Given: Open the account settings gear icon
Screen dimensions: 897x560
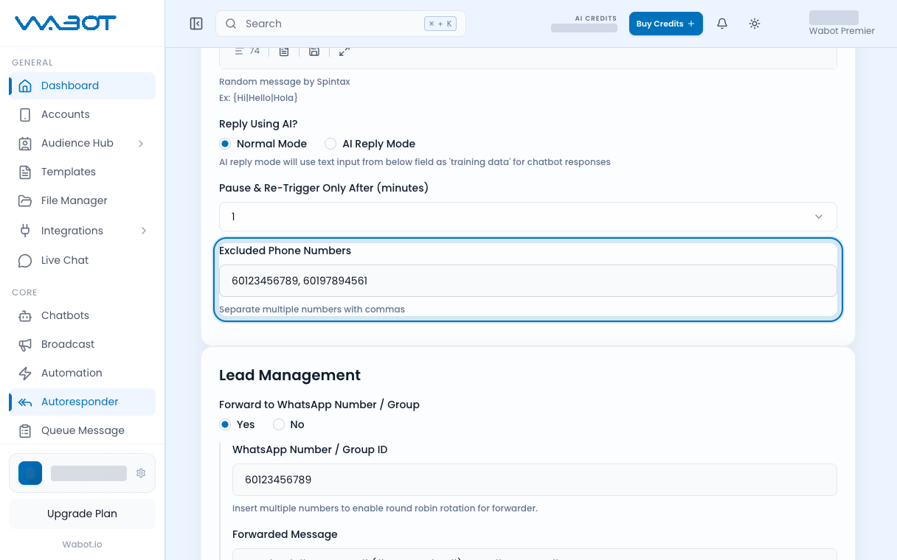Looking at the screenshot, I should (141, 473).
